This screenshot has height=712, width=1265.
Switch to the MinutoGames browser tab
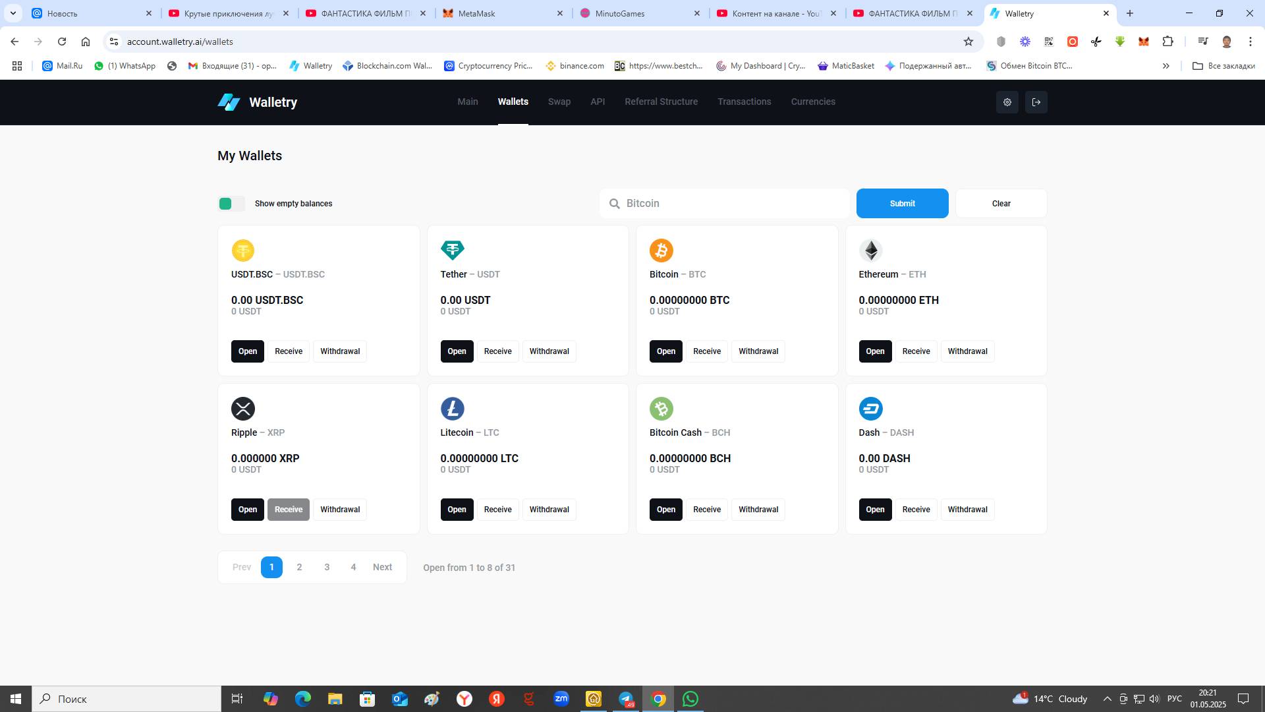click(x=639, y=13)
